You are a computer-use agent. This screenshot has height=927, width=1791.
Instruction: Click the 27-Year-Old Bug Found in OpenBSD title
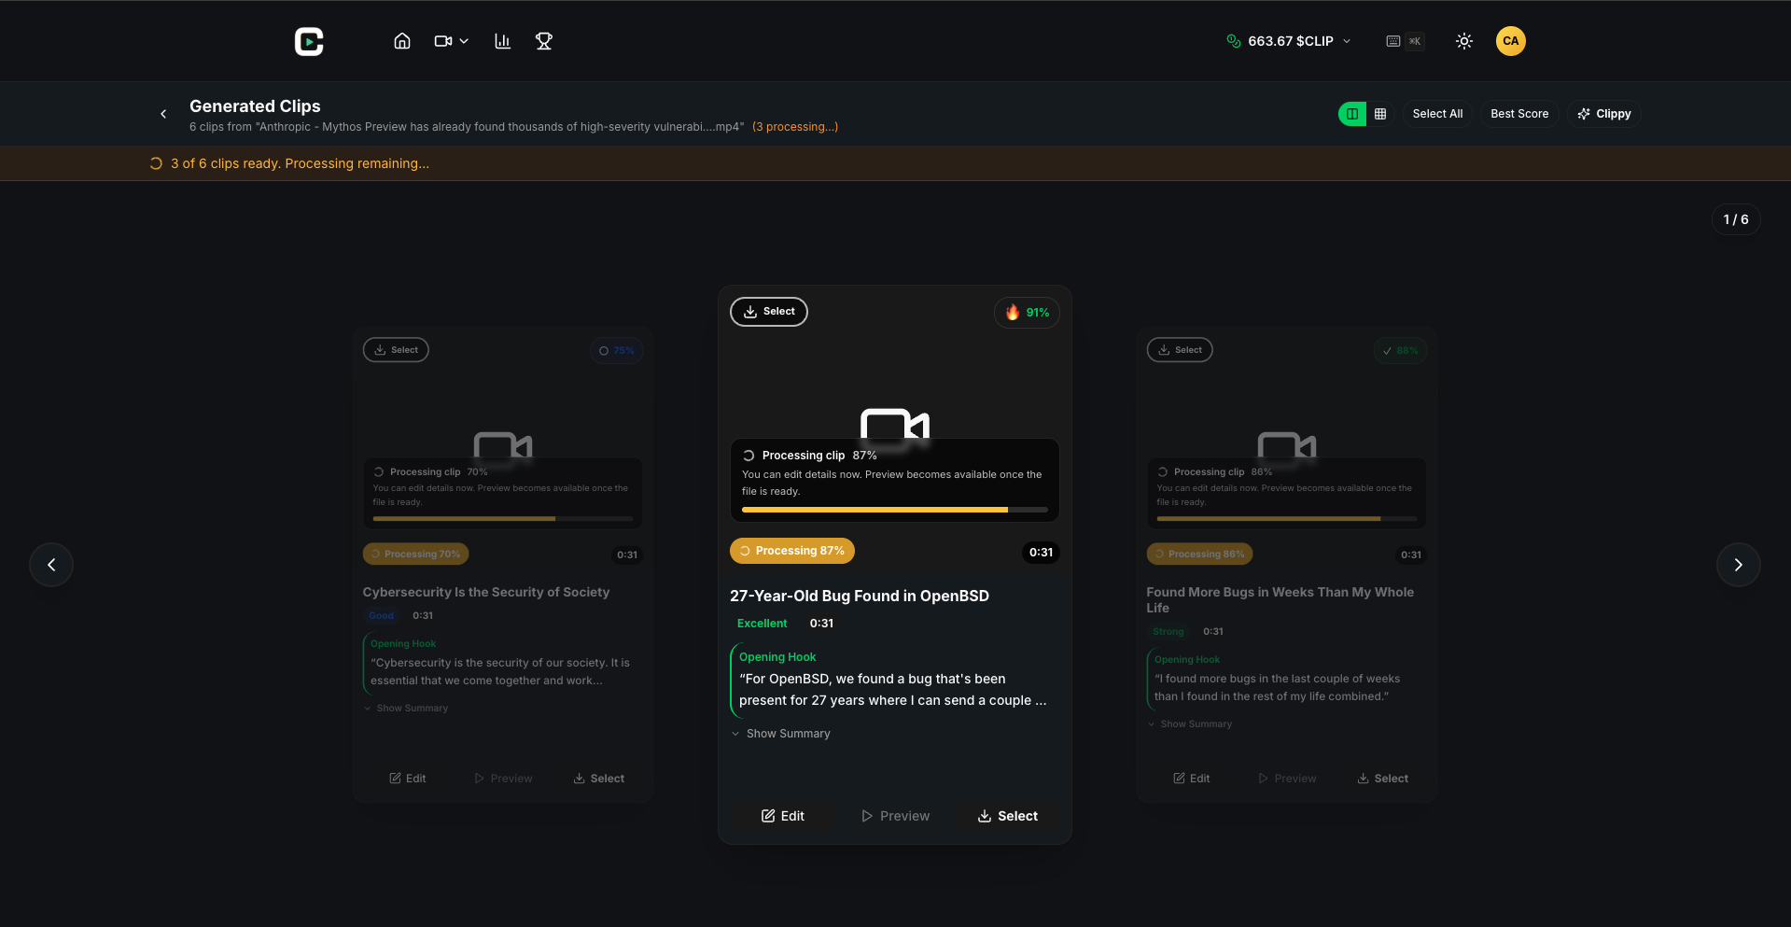tap(860, 596)
